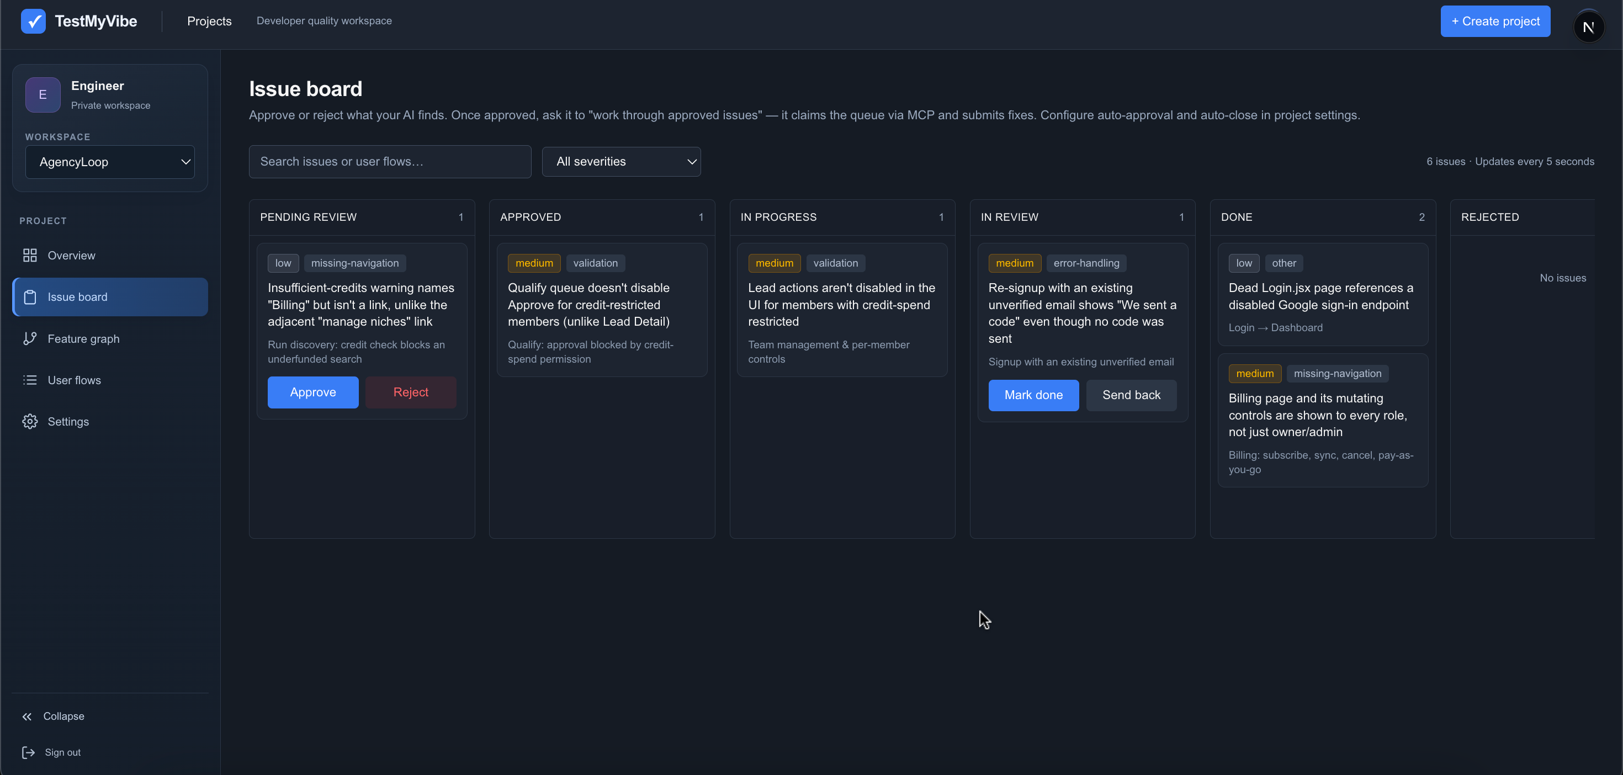Collapse the sidebar with double-chevron icon
The height and width of the screenshot is (775, 1623).
pos(27,716)
